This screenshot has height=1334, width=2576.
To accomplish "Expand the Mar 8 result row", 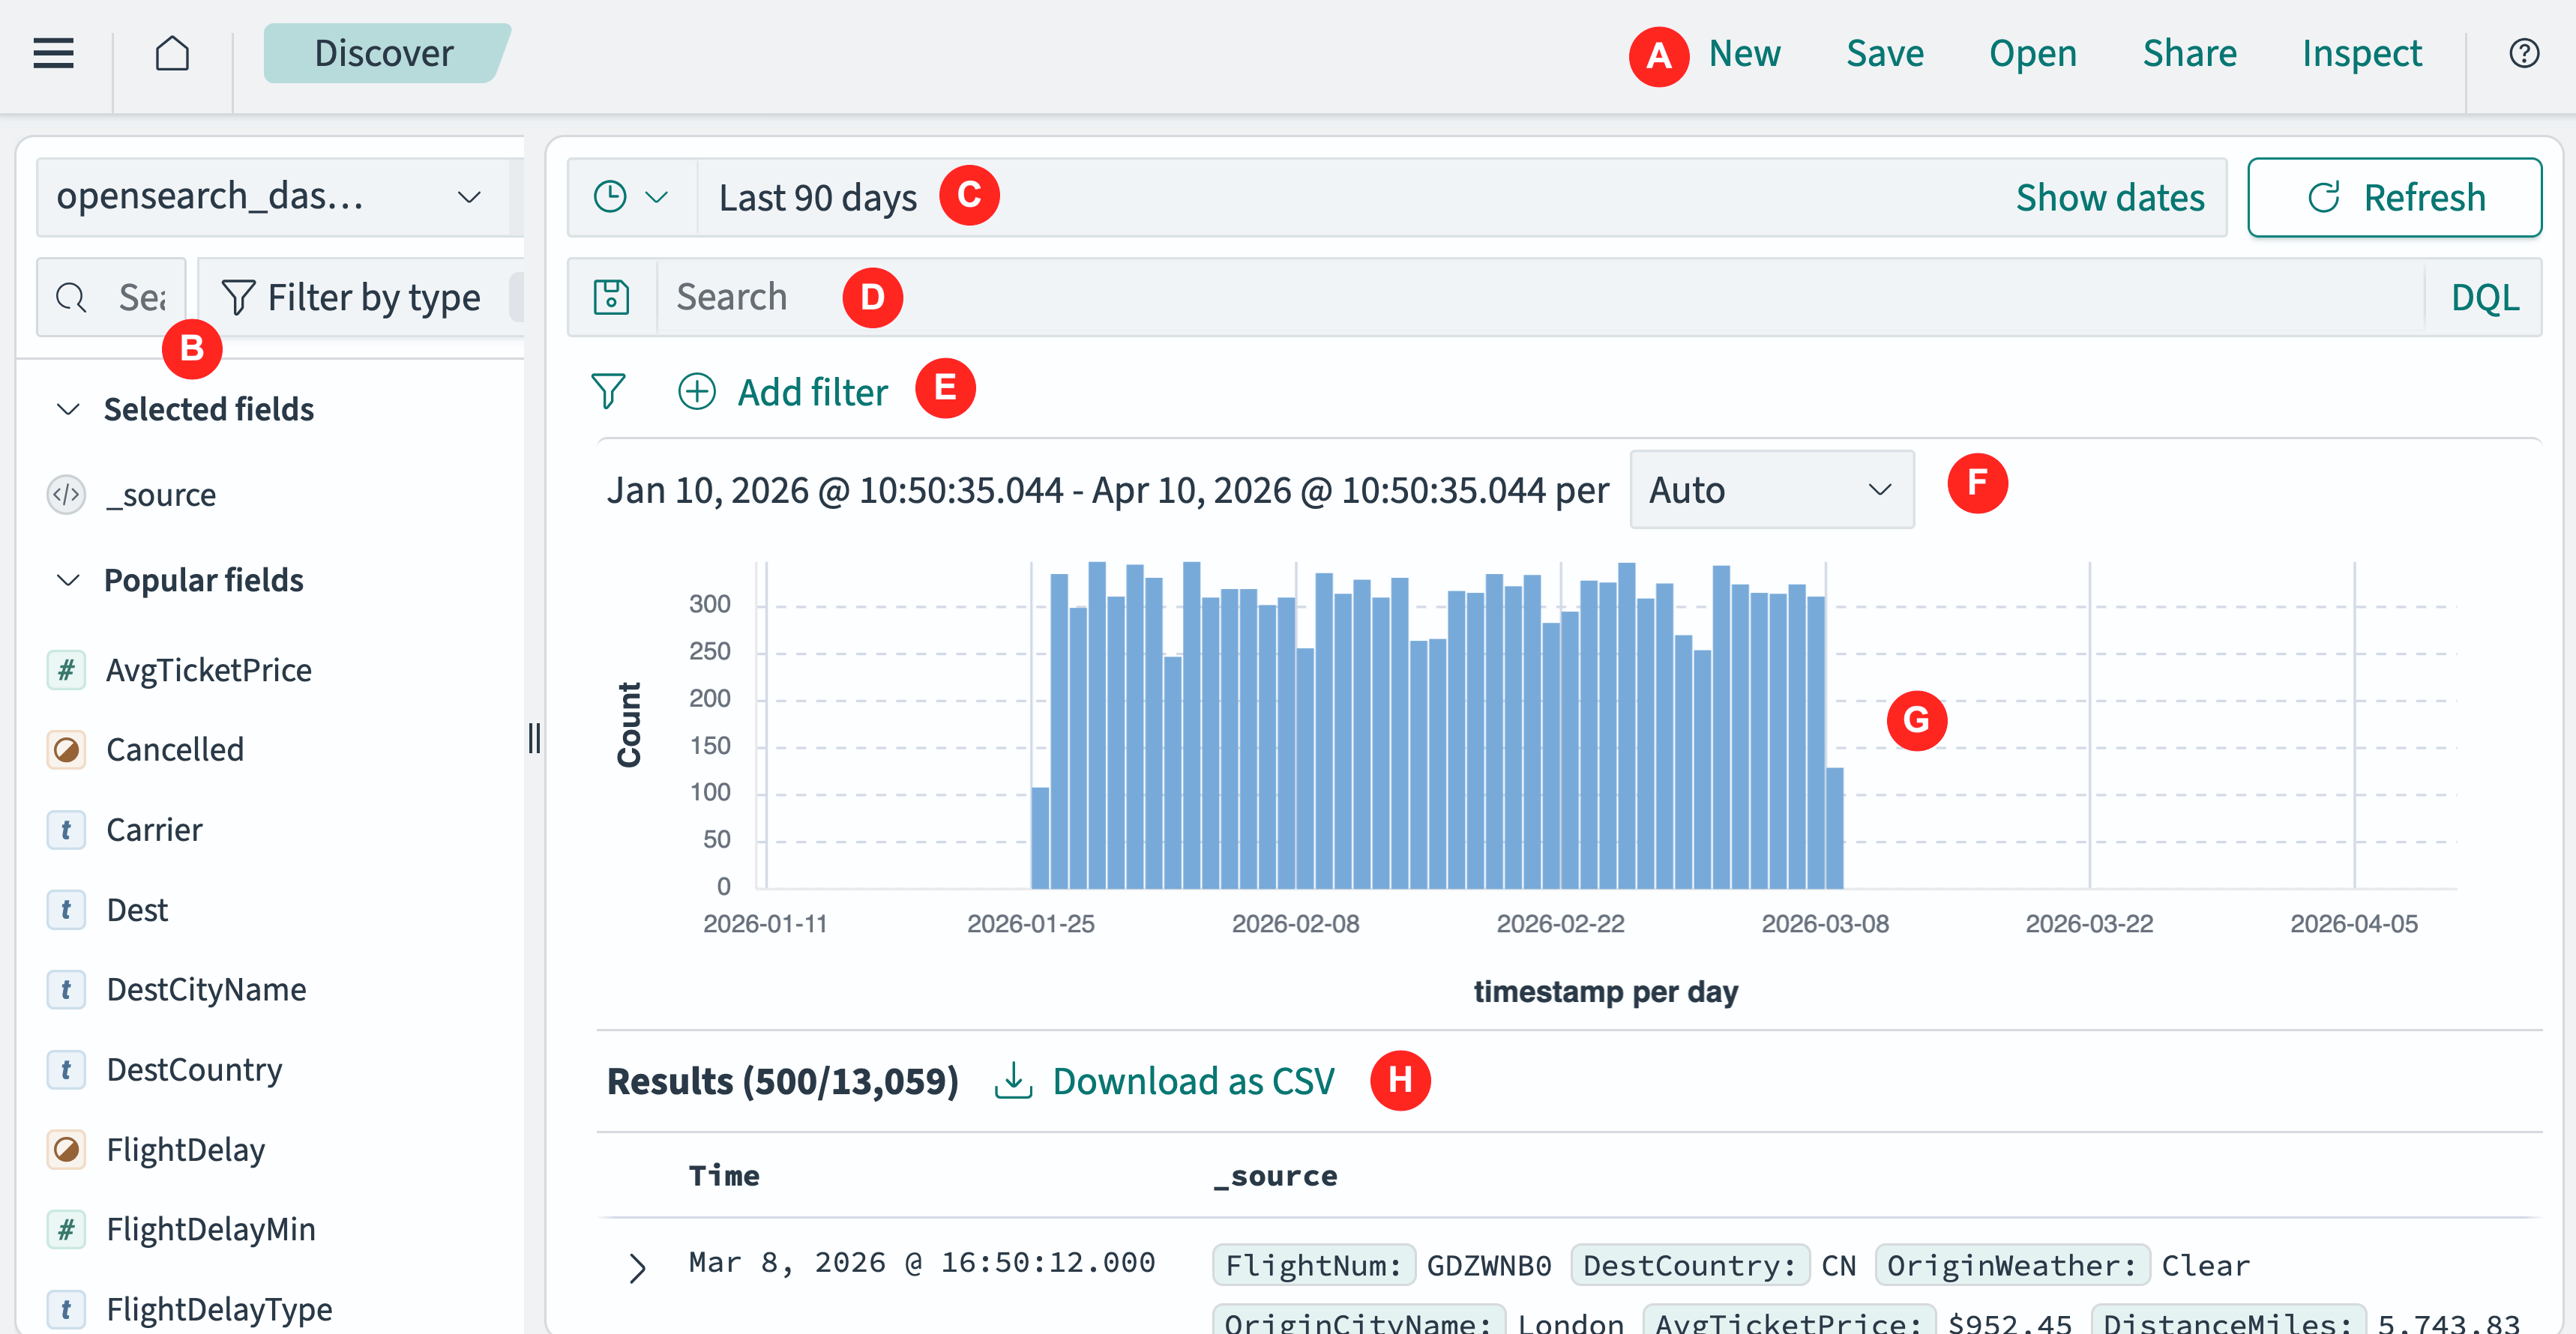I will coord(637,1267).
